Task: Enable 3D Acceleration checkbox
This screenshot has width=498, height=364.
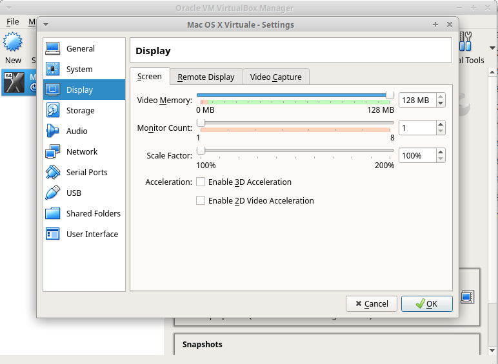Action: (x=201, y=182)
